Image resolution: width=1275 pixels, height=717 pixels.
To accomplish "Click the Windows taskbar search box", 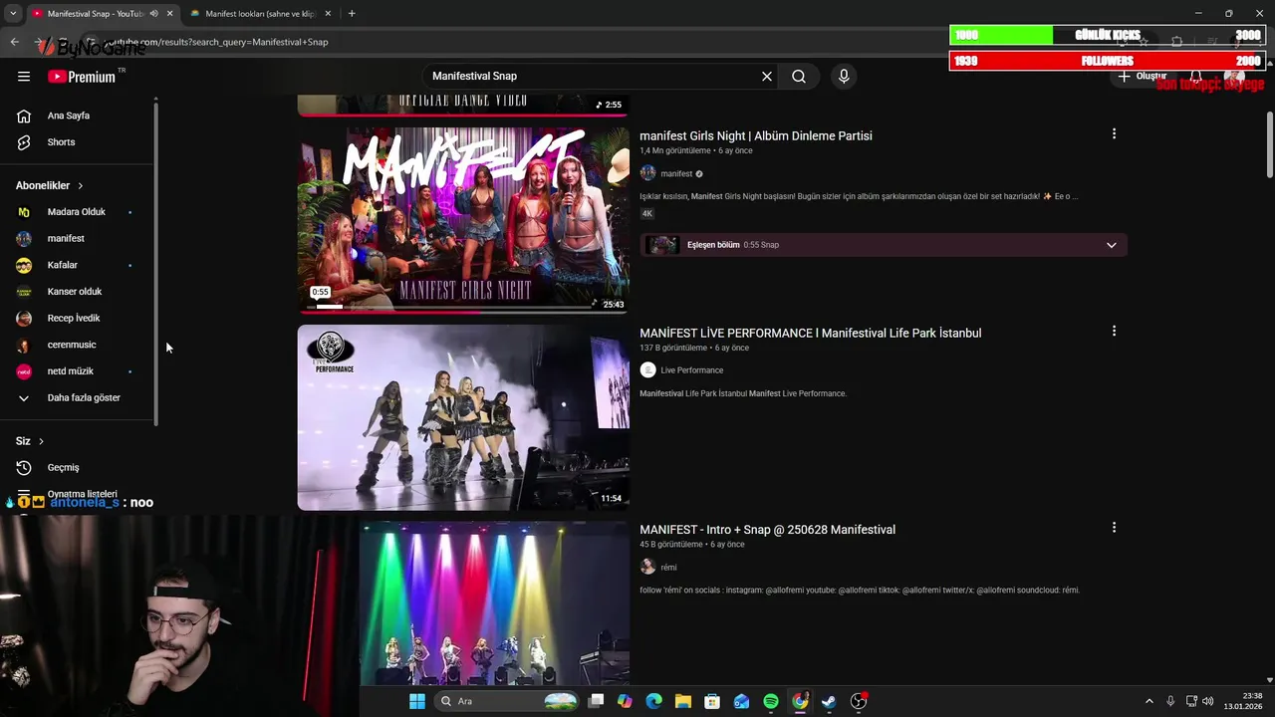I will coord(508,701).
